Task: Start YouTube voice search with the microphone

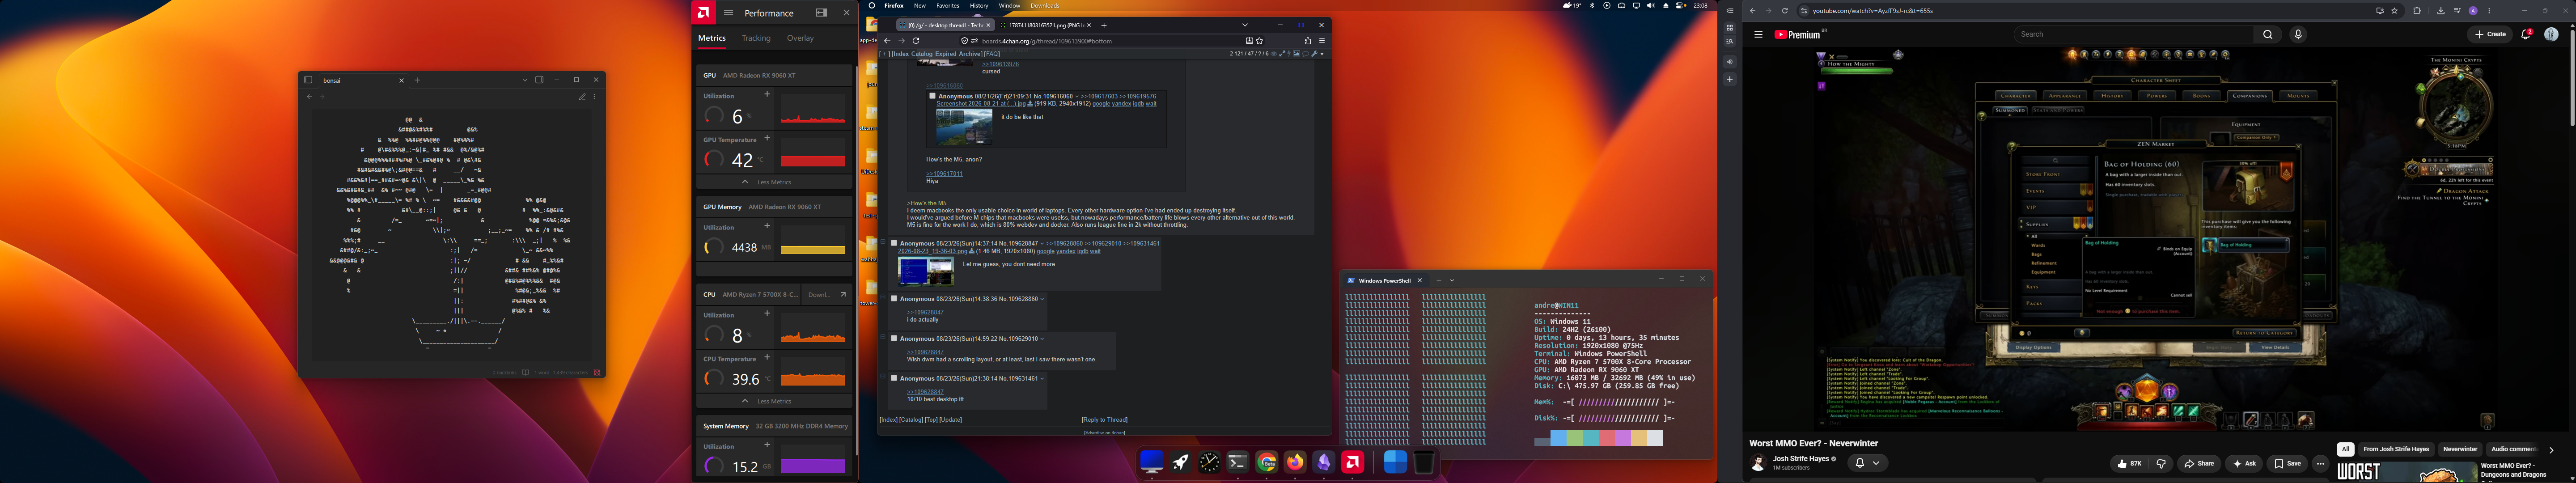Action: click(2298, 34)
